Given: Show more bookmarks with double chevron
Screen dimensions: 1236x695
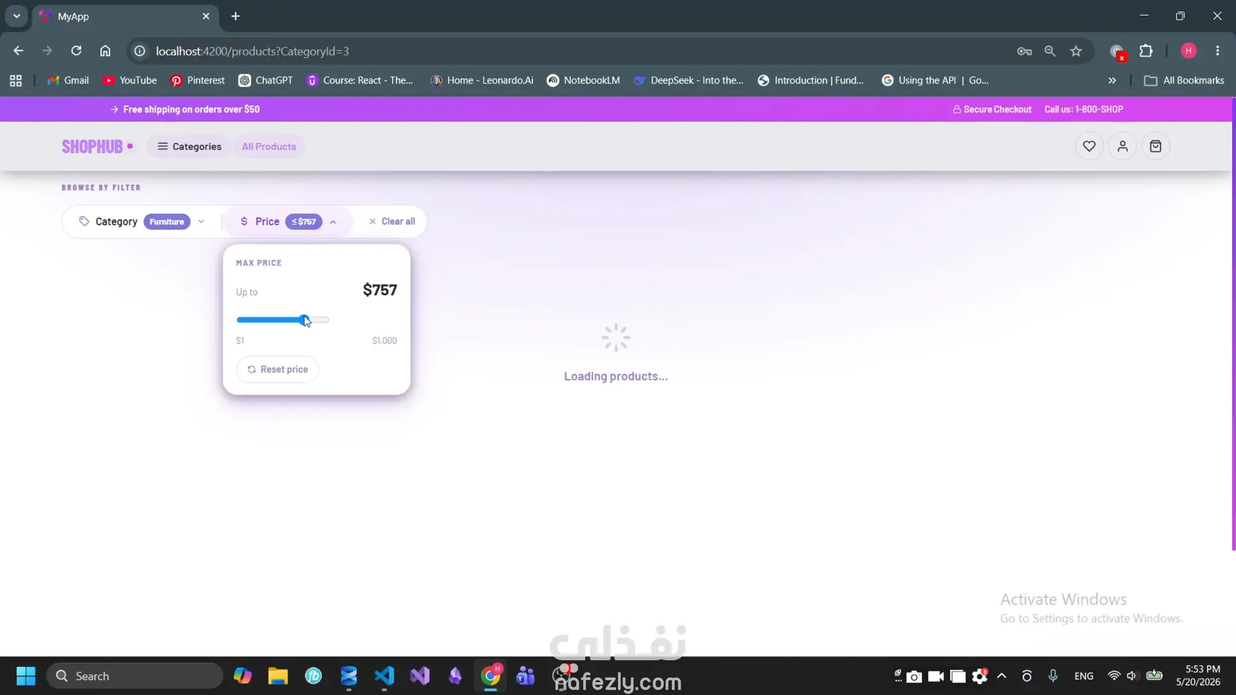Looking at the screenshot, I should pyautogui.click(x=1112, y=80).
